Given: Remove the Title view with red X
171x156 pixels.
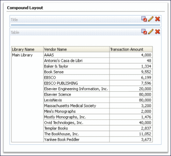Looking at the screenshot, I should (157, 19).
